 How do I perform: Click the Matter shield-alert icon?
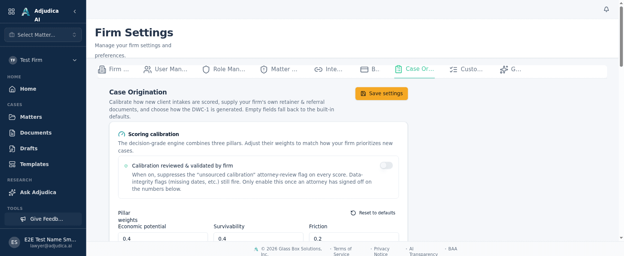pyautogui.click(x=264, y=69)
